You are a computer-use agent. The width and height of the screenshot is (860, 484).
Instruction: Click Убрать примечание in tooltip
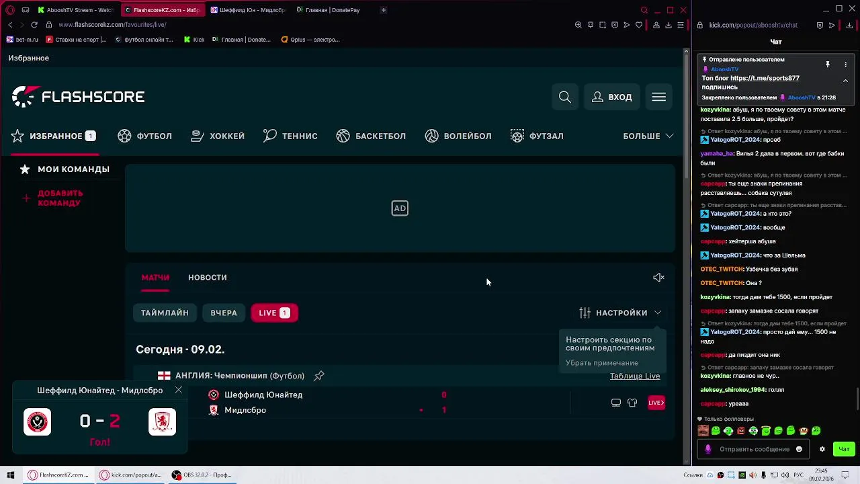click(x=602, y=363)
